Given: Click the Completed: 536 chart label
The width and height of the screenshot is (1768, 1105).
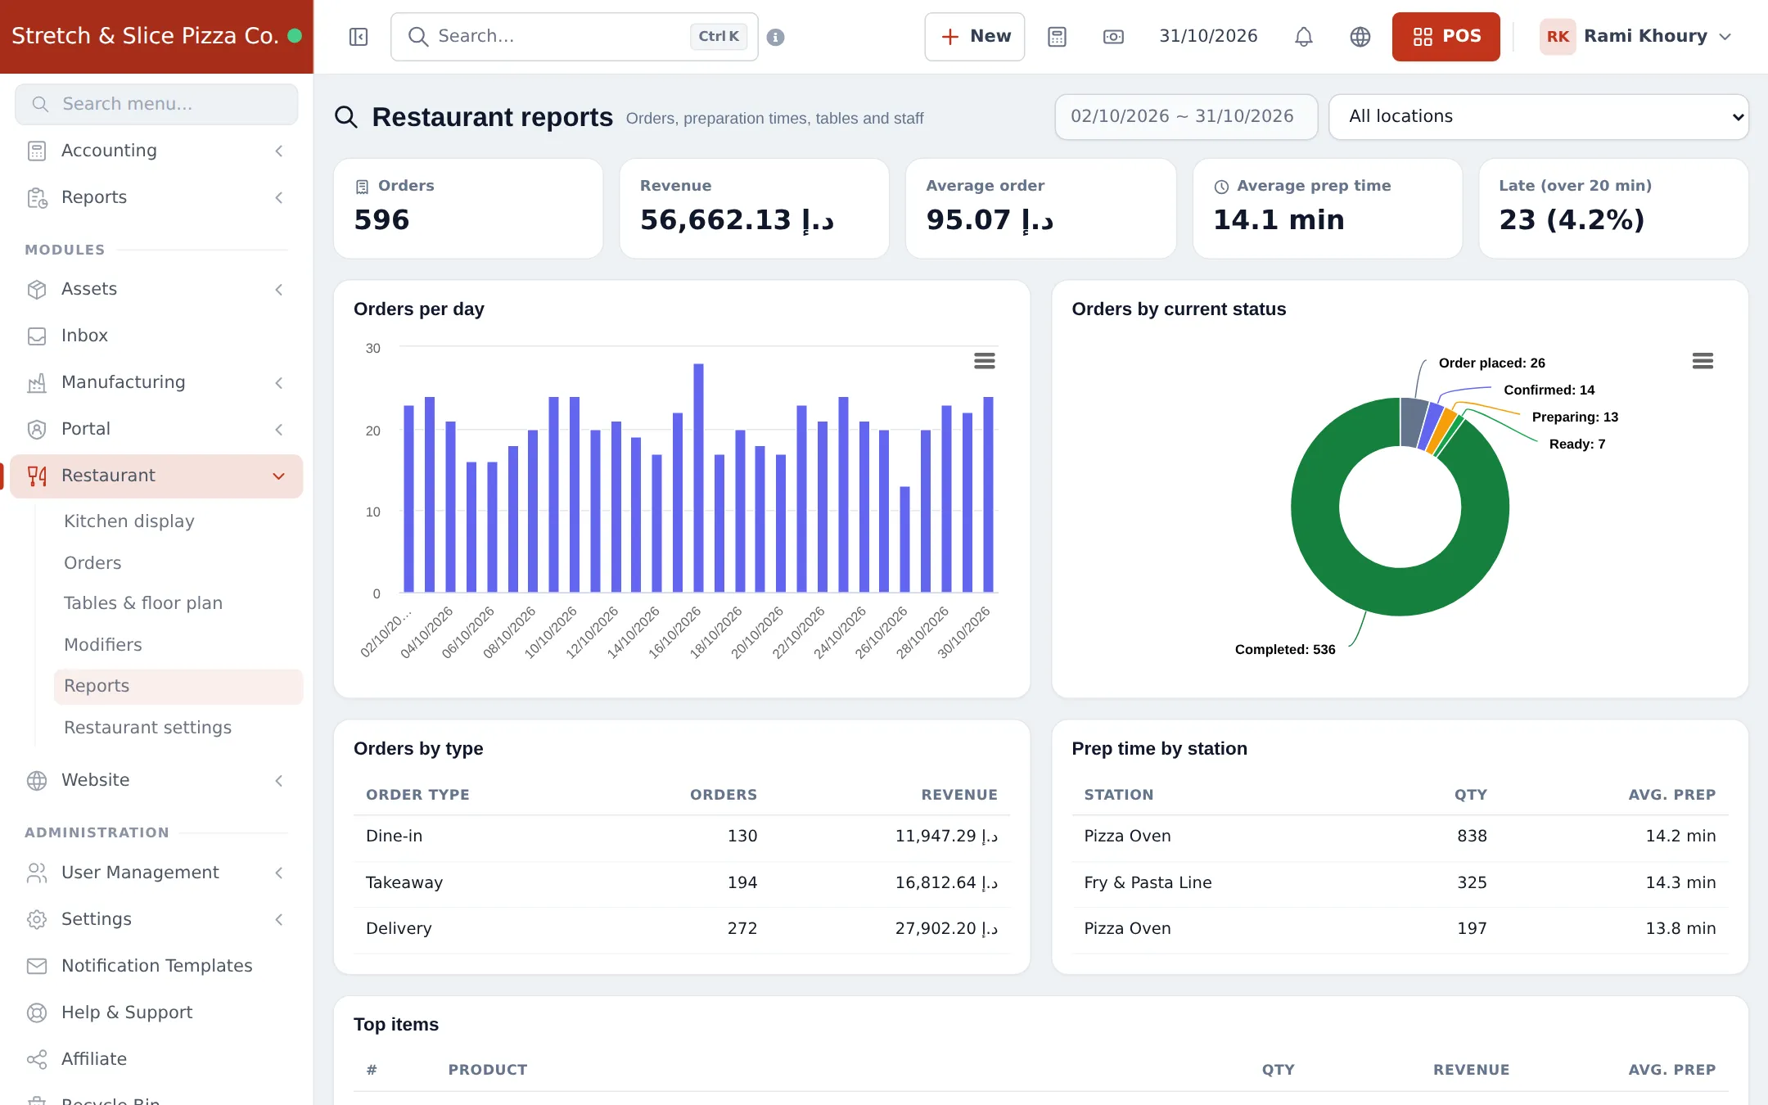Looking at the screenshot, I should (x=1285, y=650).
